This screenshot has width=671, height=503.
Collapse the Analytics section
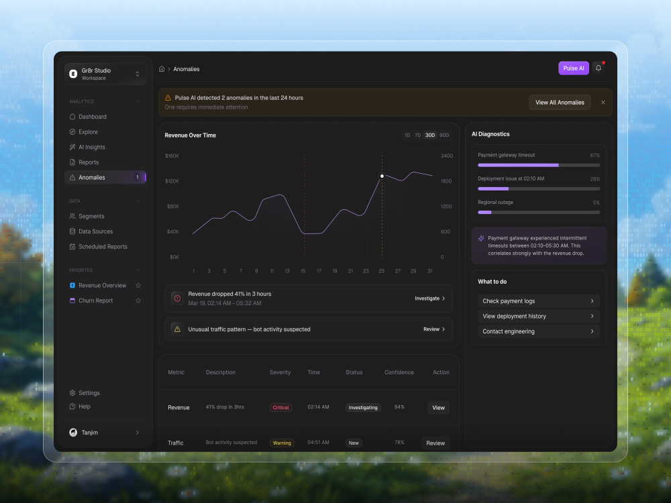click(138, 101)
